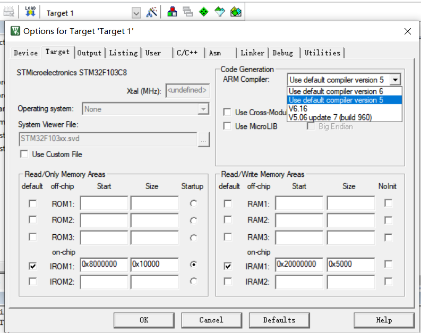Enable NoInit for IRAM1

[x=388, y=264]
